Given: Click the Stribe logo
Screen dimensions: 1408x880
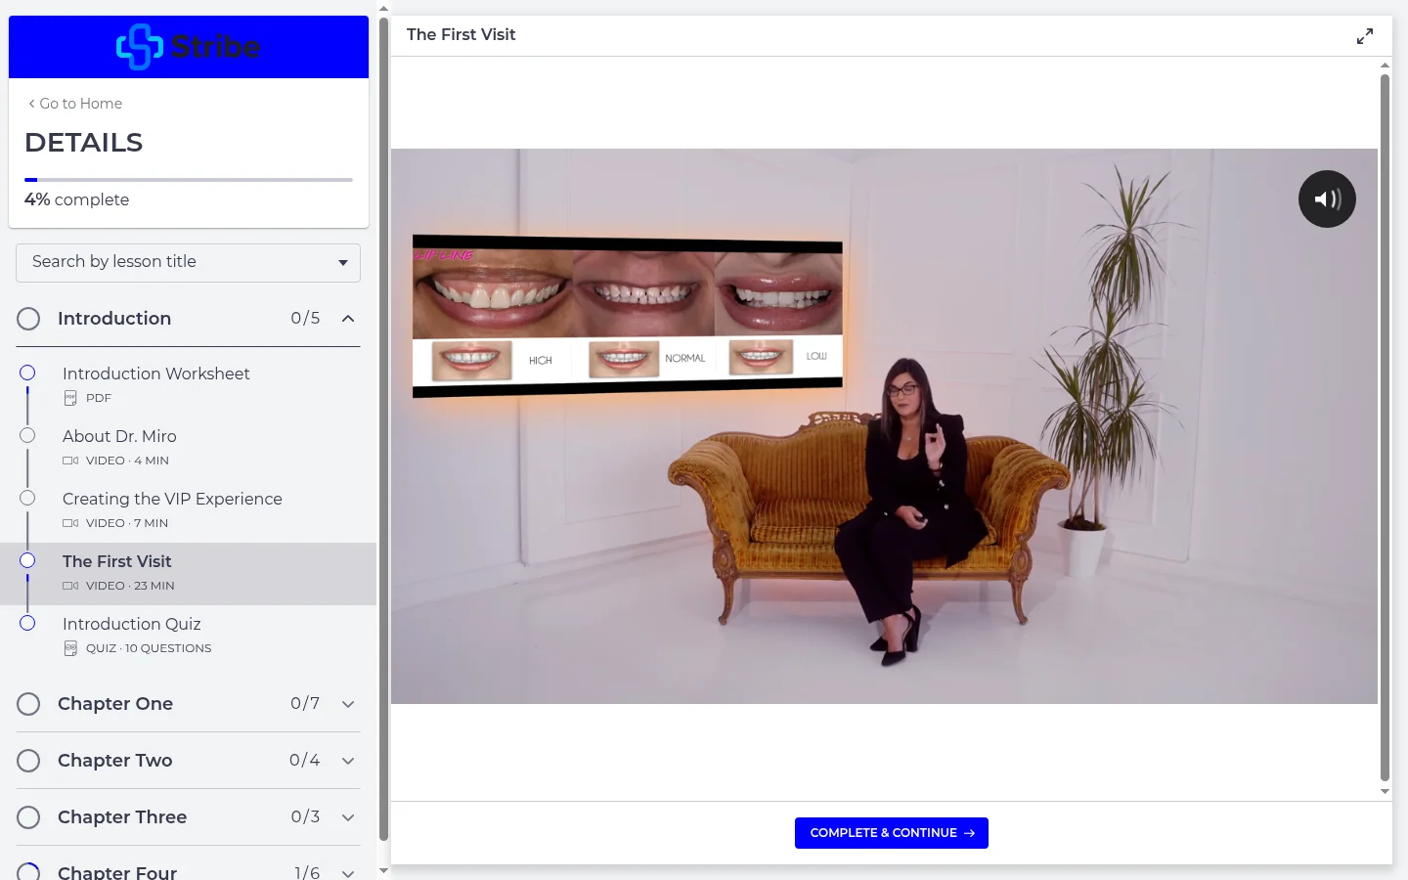Looking at the screenshot, I should point(189,46).
